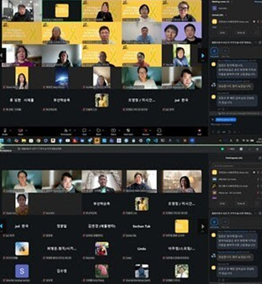Select 'jud 한국' tile in upper window
Image resolution: width=262 pixels, height=284 pixels.
pos(181,100)
